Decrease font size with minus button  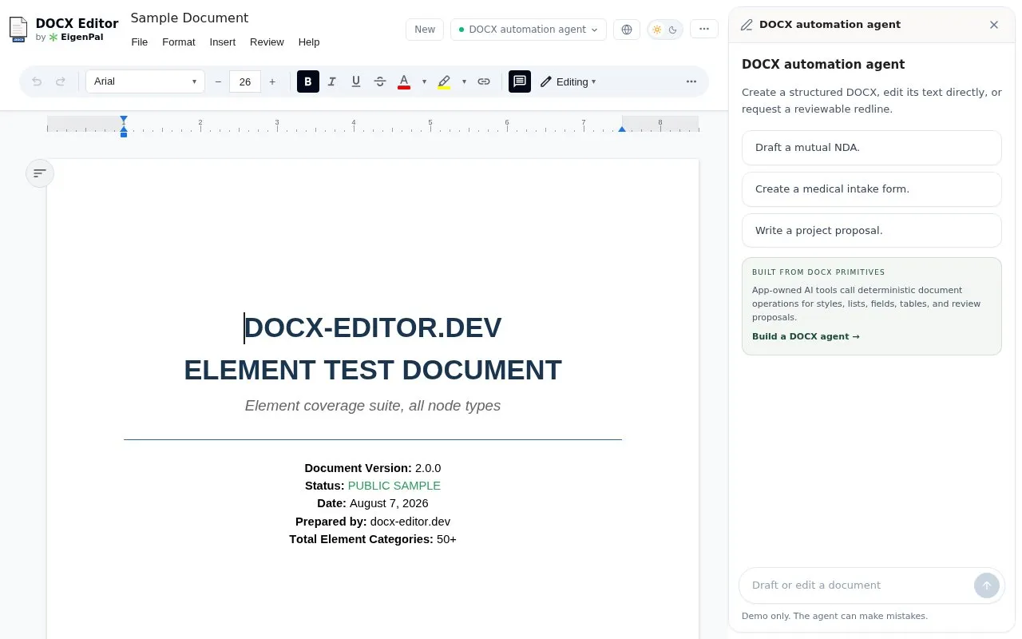tap(218, 81)
